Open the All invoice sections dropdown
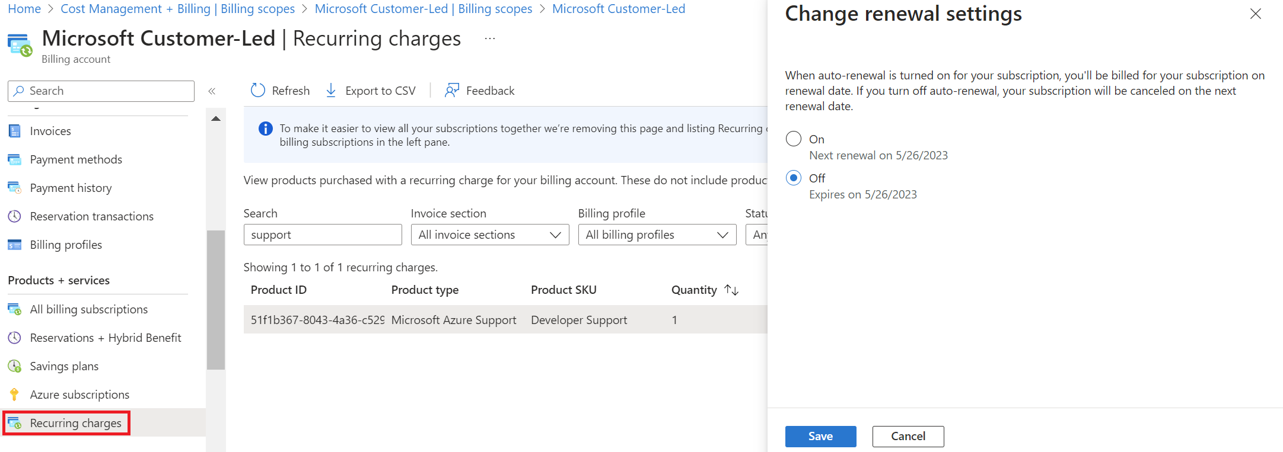The width and height of the screenshot is (1283, 452). pos(490,235)
